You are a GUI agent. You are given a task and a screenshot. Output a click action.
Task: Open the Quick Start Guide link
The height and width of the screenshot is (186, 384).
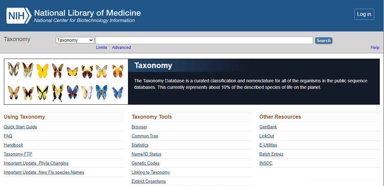(20, 127)
